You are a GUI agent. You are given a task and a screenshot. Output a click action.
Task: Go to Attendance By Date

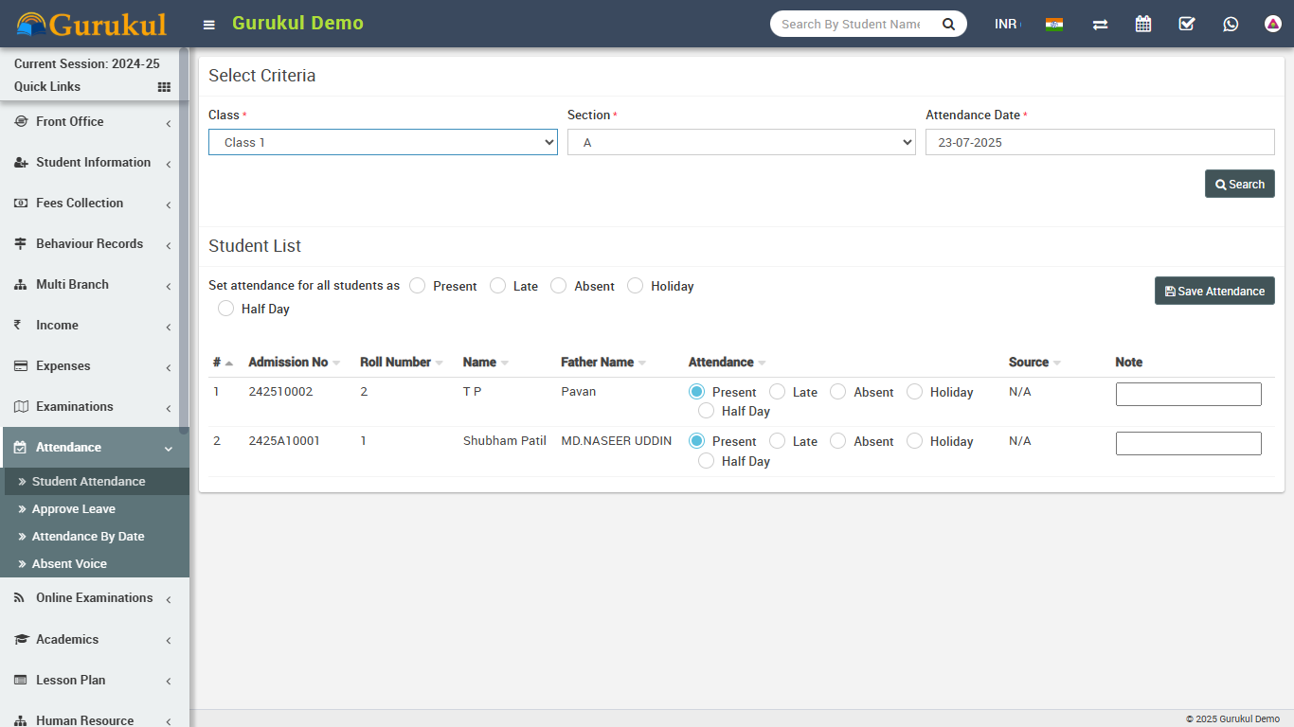(88, 537)
